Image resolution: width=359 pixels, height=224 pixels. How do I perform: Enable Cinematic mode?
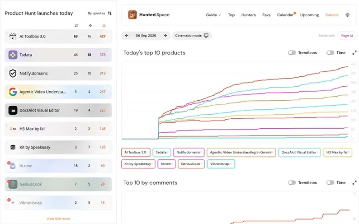[192, 36]
